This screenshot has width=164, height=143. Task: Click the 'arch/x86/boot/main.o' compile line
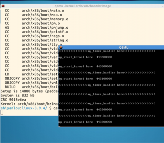pos(35,11)
